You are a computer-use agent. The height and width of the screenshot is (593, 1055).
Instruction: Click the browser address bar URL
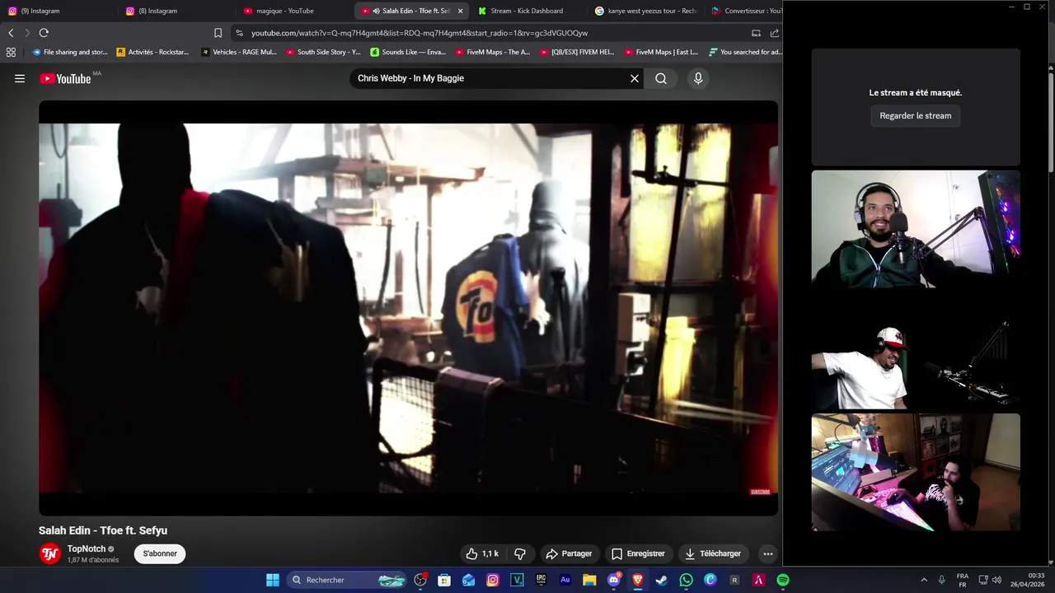tap(420, 33)
